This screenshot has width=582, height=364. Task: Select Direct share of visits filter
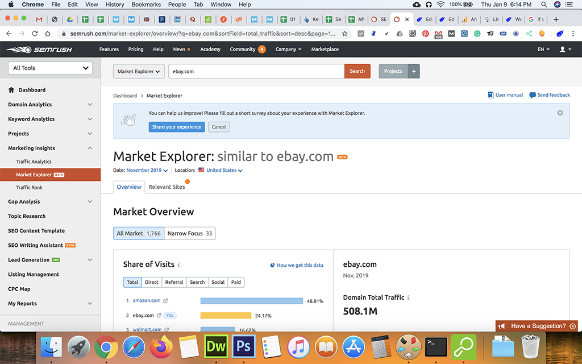(x=151, y=282)
